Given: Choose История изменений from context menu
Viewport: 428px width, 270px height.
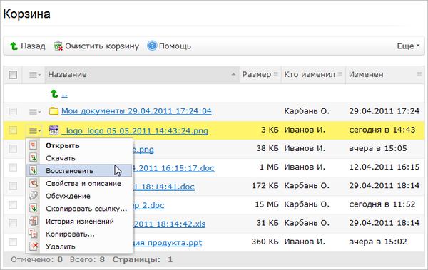Looking at the screenshot, I should pyautogui.click(x=79, y=221).
